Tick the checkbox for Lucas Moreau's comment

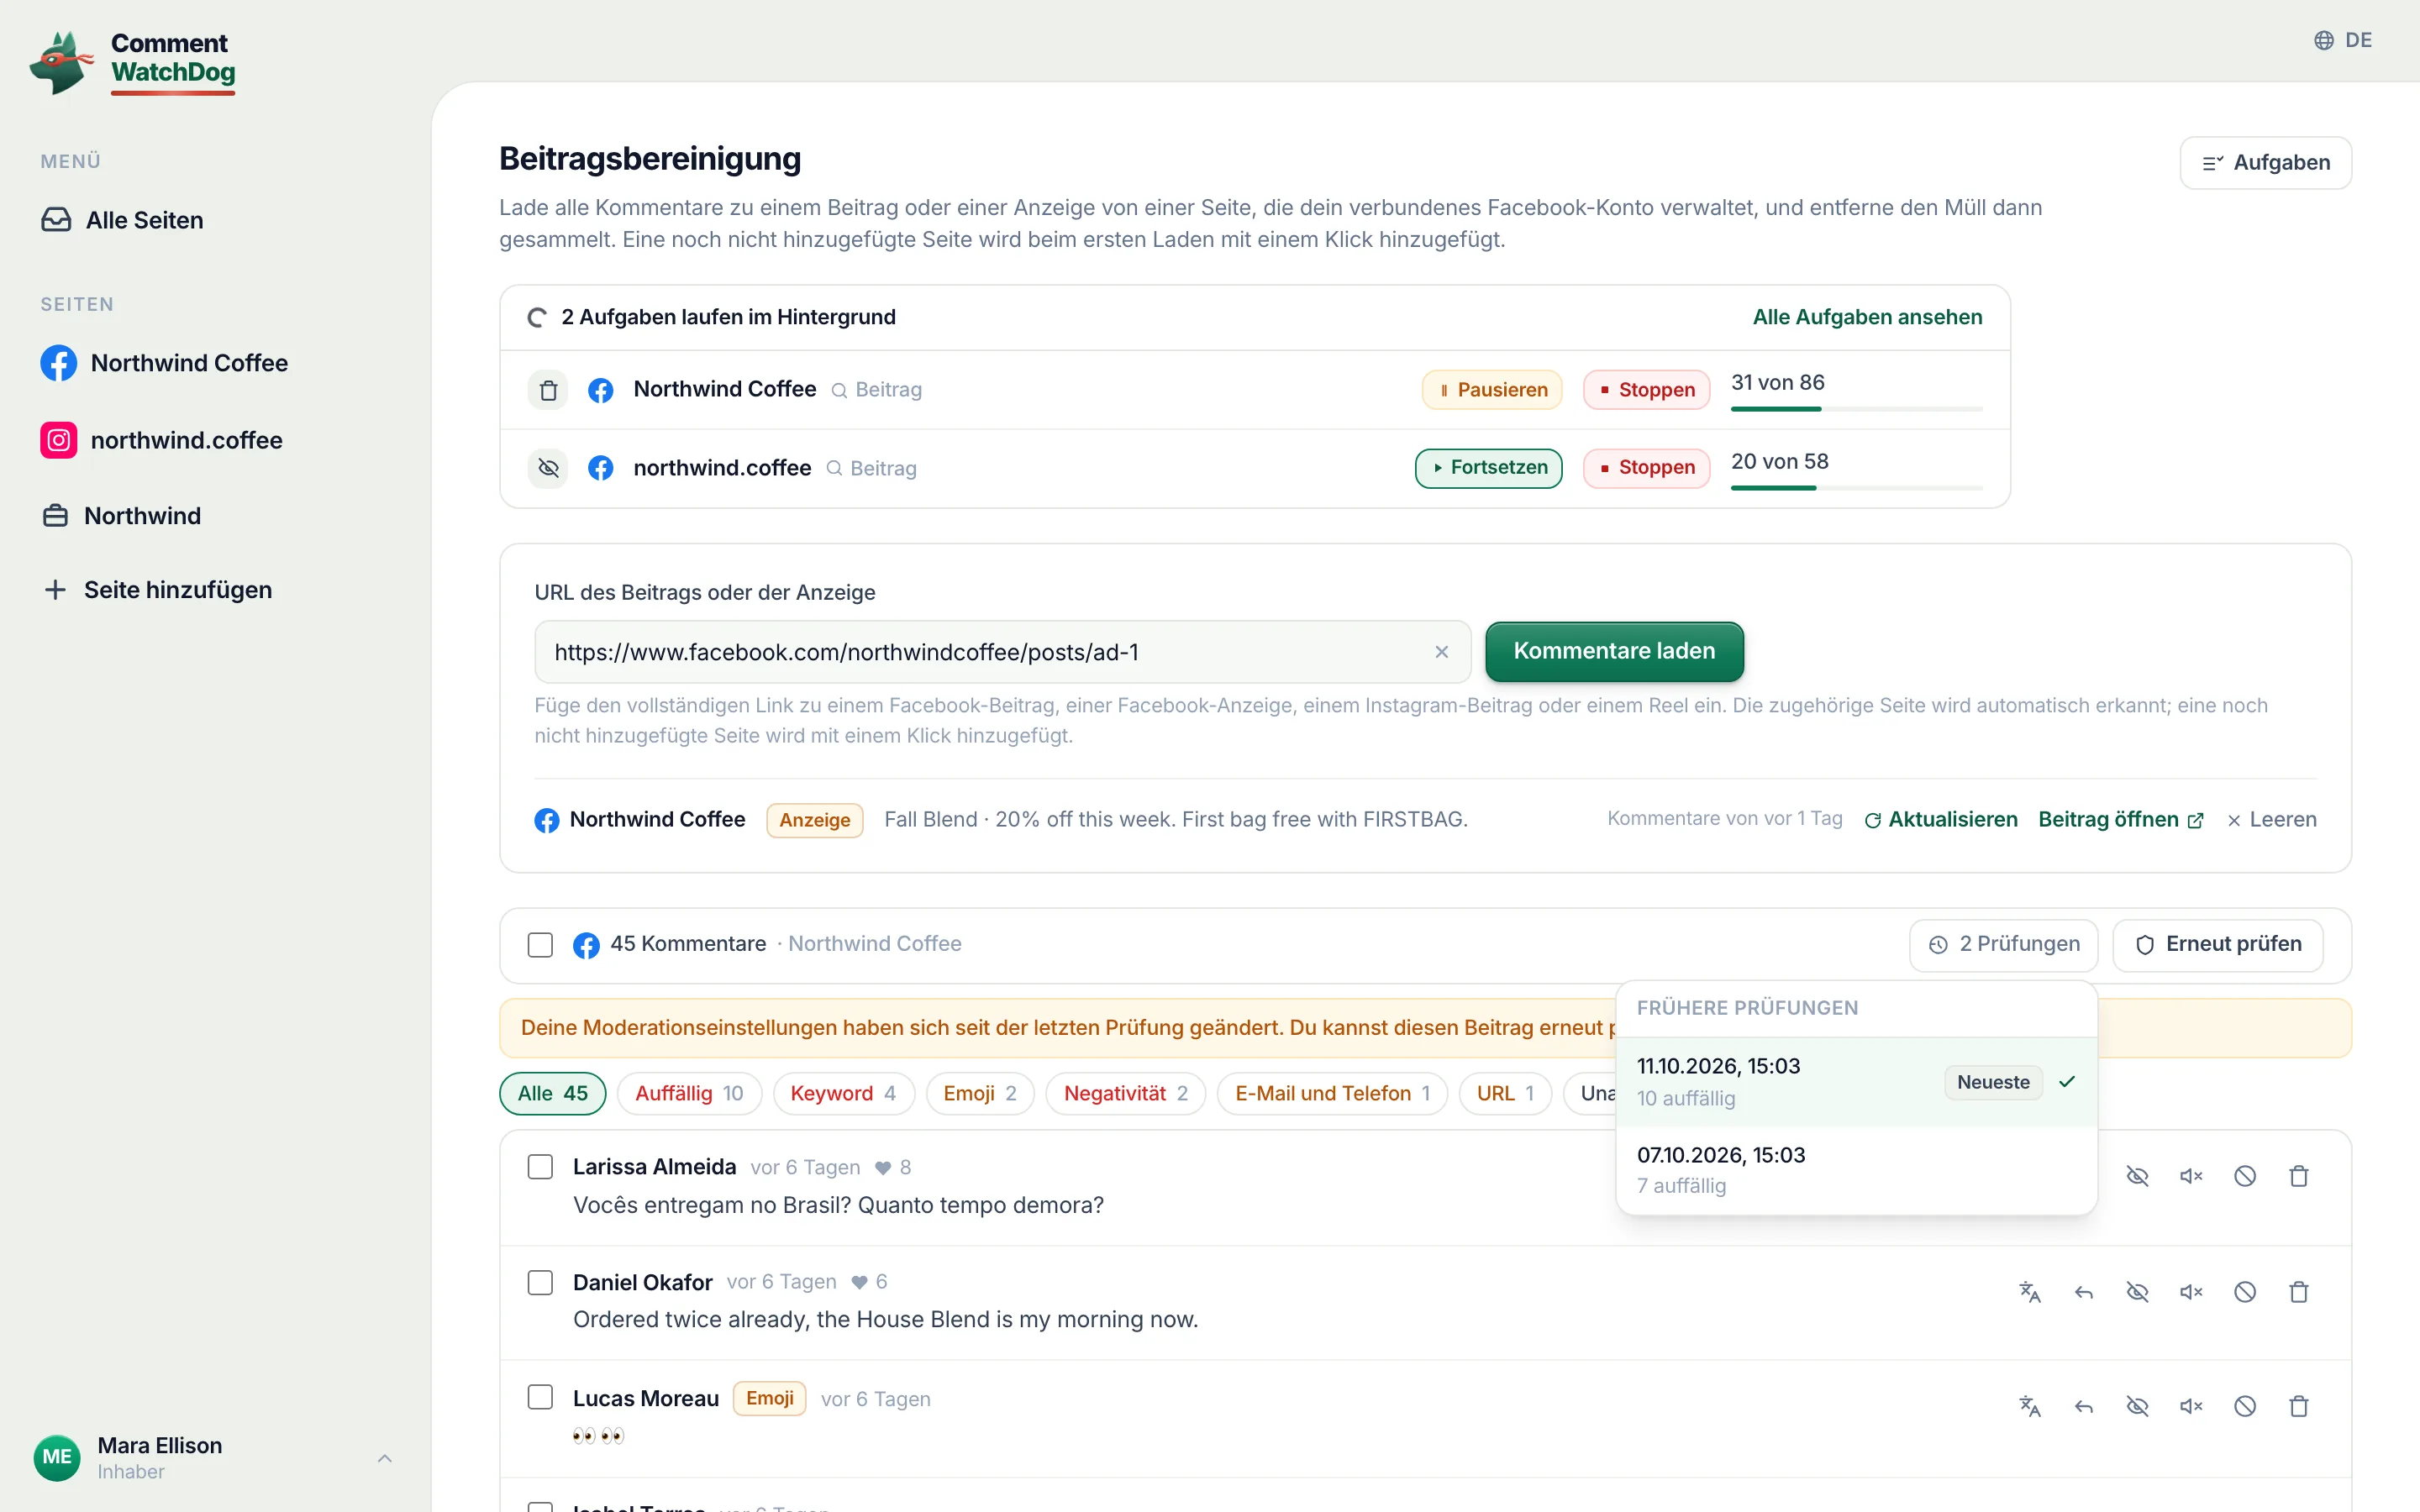(540, 1397)
